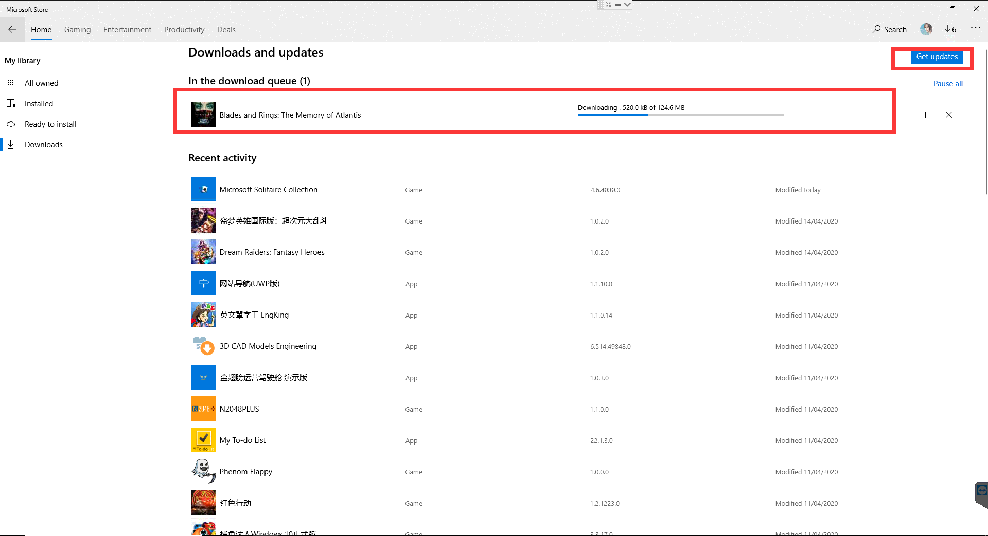This screenshot has height=536, width=988.
Task: Open Dream Raiders: Fantasy Heroes title
Action: click(x=272, y=252)
